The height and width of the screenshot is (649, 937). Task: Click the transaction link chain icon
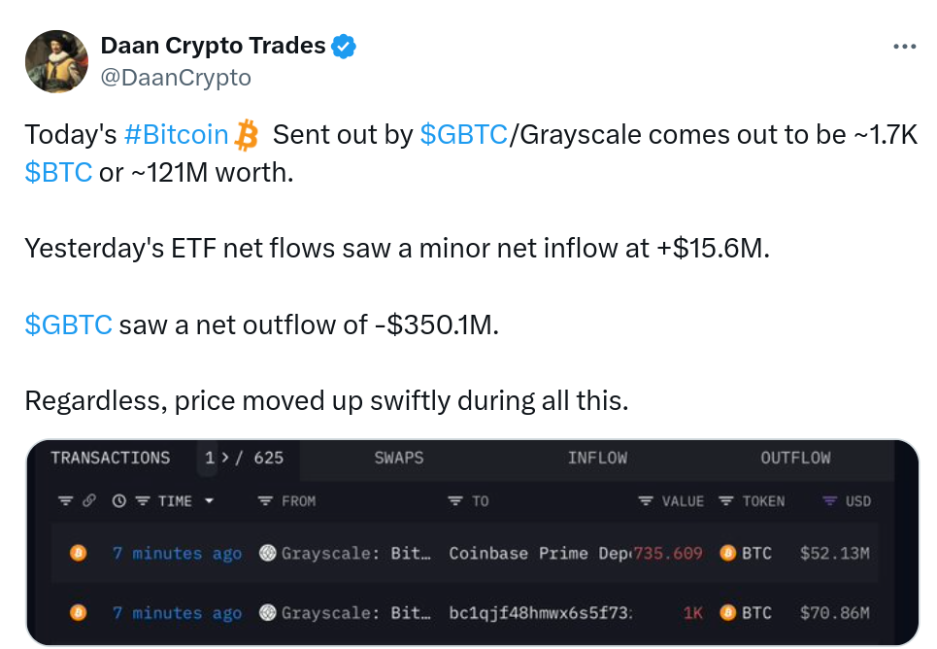(x=89, y=500)
